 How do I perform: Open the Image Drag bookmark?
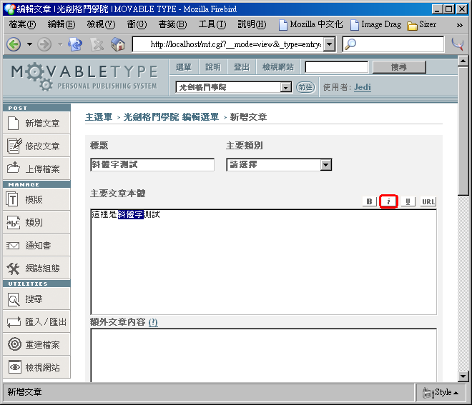(x=376, y=24)
